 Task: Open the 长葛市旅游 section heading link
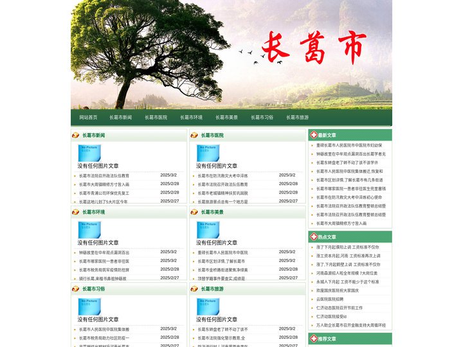point(212,289)
